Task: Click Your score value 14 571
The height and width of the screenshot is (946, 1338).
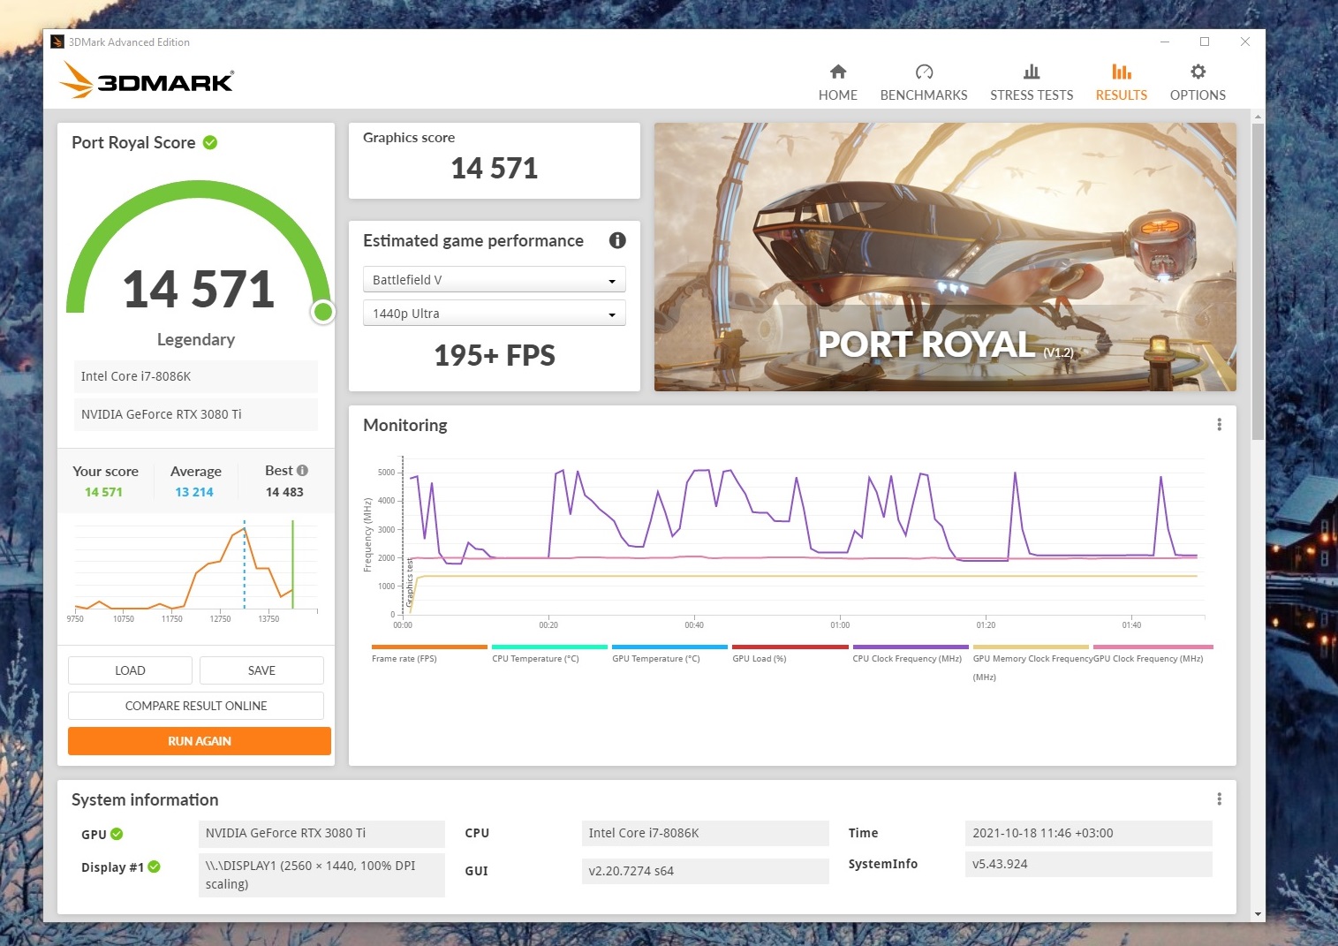Action: click(103, 492)
